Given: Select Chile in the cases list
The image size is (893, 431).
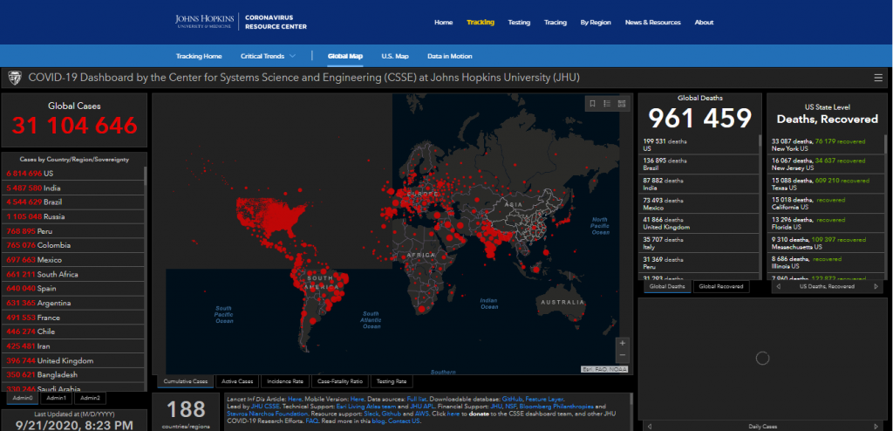Looking at the screenshot, I should pos(73,332).
